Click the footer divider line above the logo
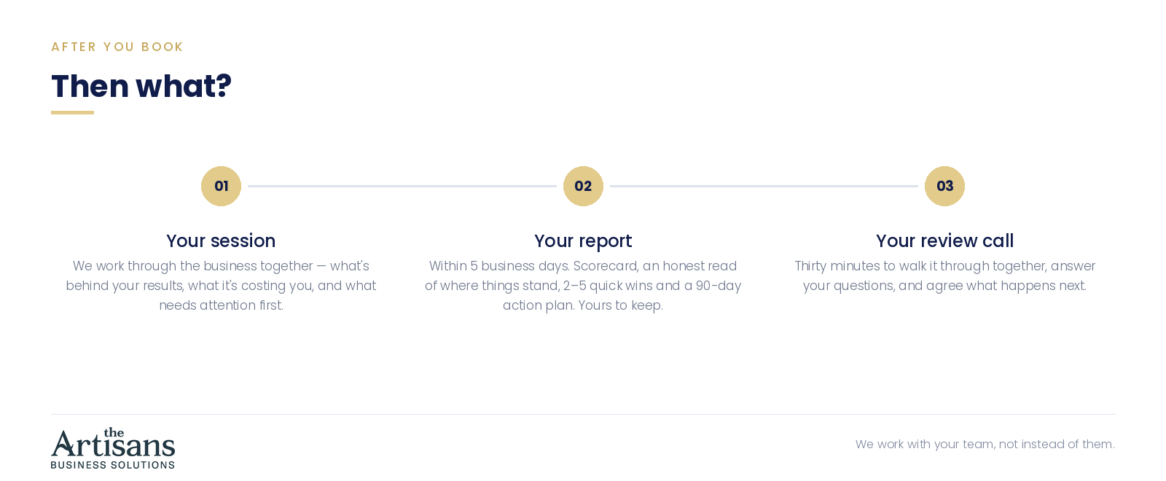Viewport: 1166px width, 481px height. (x=583, y=414)
